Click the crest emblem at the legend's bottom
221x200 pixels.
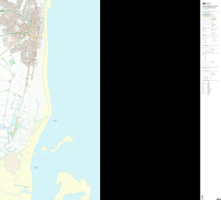point(202,196)
